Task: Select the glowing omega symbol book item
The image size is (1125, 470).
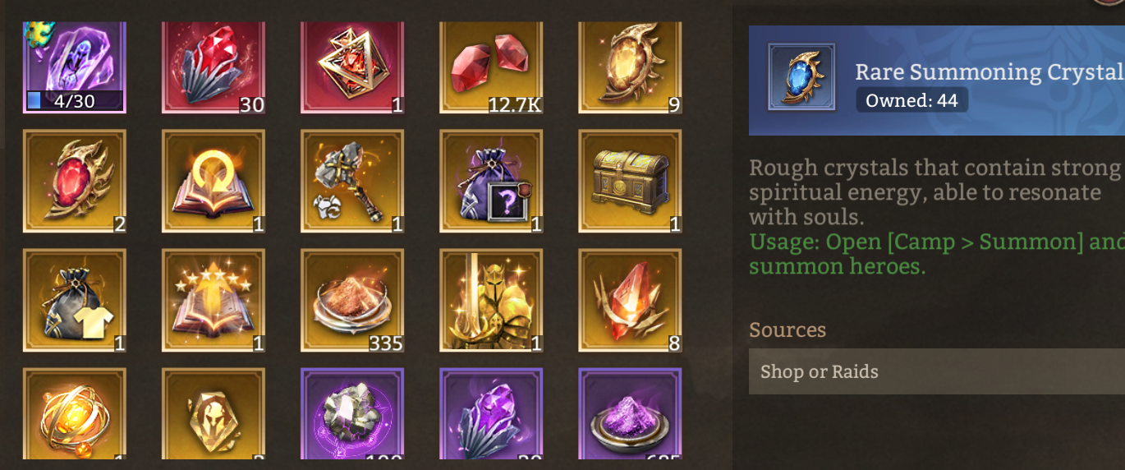Action: pos(214,182)
